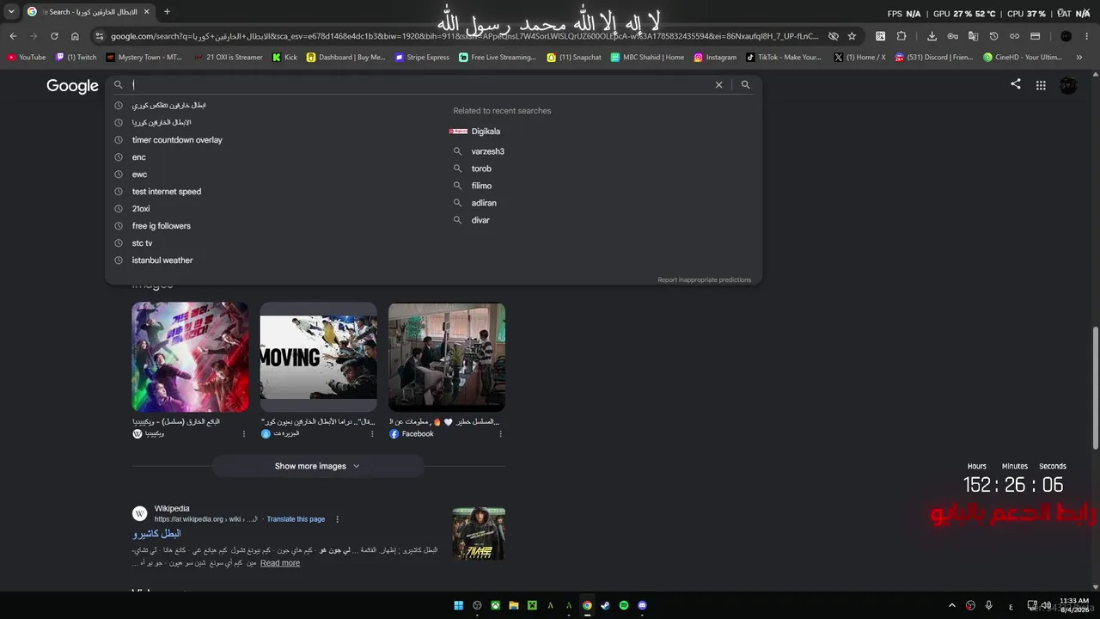The width and height of the screenshot is (1100, 619).
Task: Click 'Translate this page' link
Action: (x=296, y=519)
